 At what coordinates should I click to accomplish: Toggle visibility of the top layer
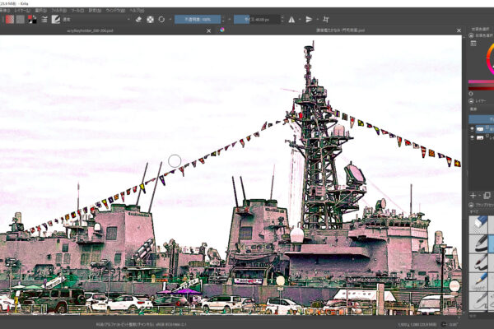[x=472, y=129]
